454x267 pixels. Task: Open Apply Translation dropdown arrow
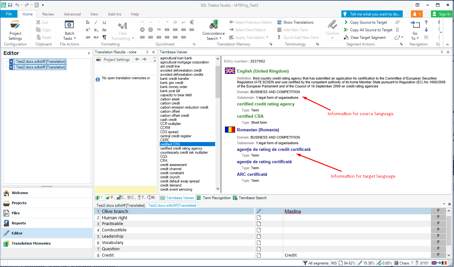coord(267,38)
